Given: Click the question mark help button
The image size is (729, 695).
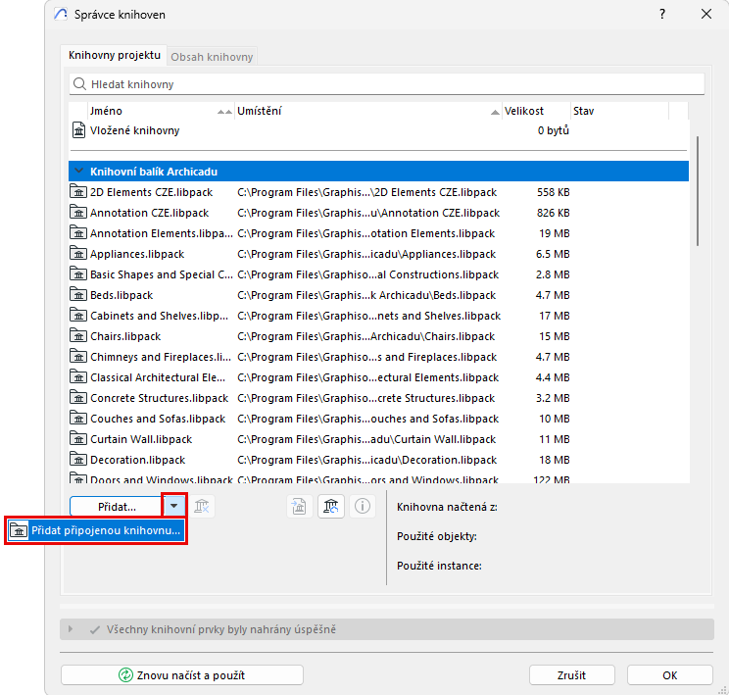Looking at the screenshot, I should [x=662, y=14].
